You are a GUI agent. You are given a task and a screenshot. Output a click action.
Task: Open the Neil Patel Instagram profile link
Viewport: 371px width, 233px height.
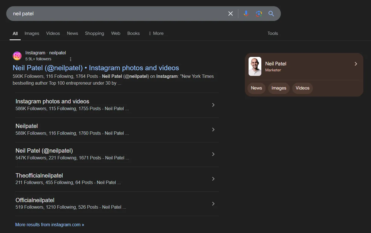click(96, 68)
